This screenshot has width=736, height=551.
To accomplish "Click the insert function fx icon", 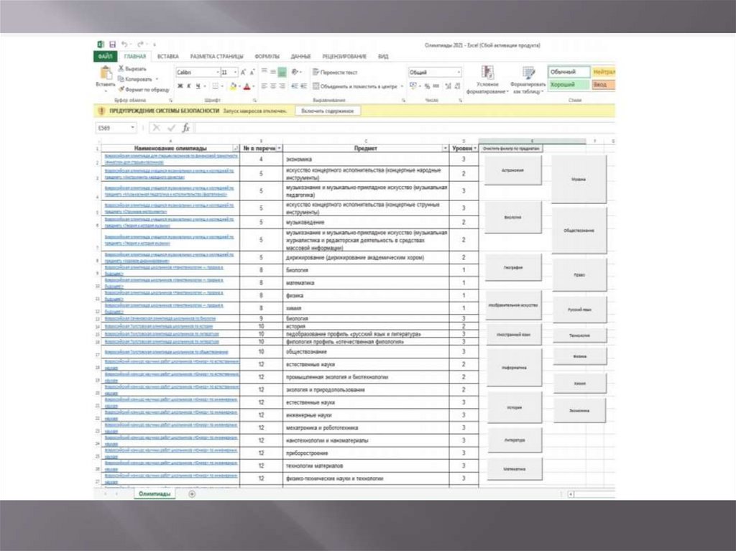I will click(185, 128).
